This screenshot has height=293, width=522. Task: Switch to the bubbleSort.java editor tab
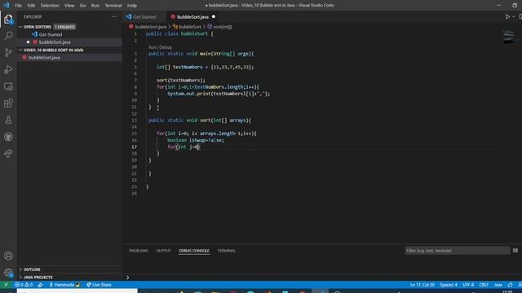click(192, 17)
